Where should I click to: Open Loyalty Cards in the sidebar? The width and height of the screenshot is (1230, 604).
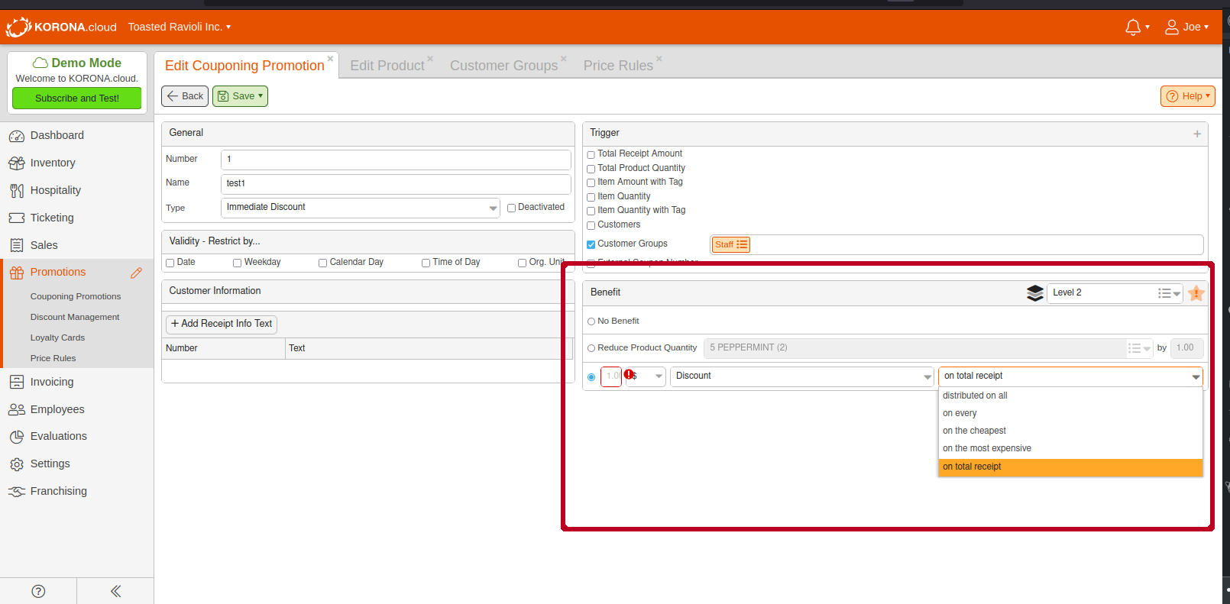click(x=57, y=338)
